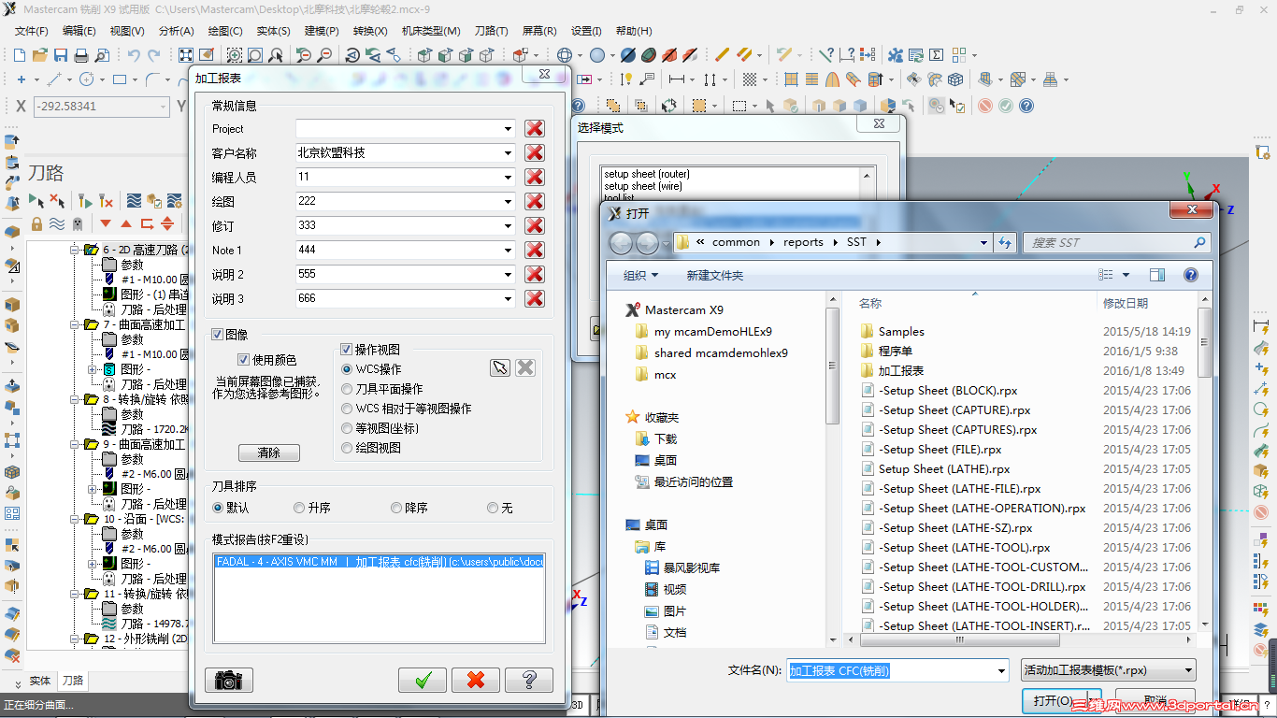
Task: Open help with question mark button in setup sheet dialog
Action: coord(529,680)
